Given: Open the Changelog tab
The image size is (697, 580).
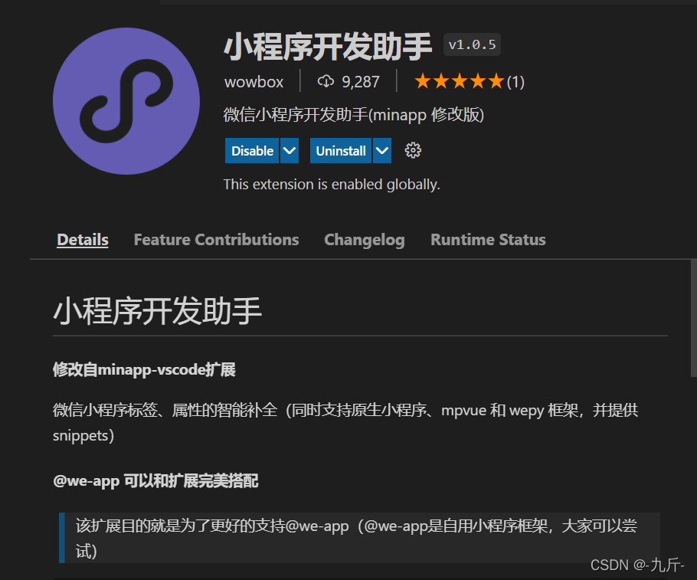Looking at the screenshot, I should (x=365, y=240).
